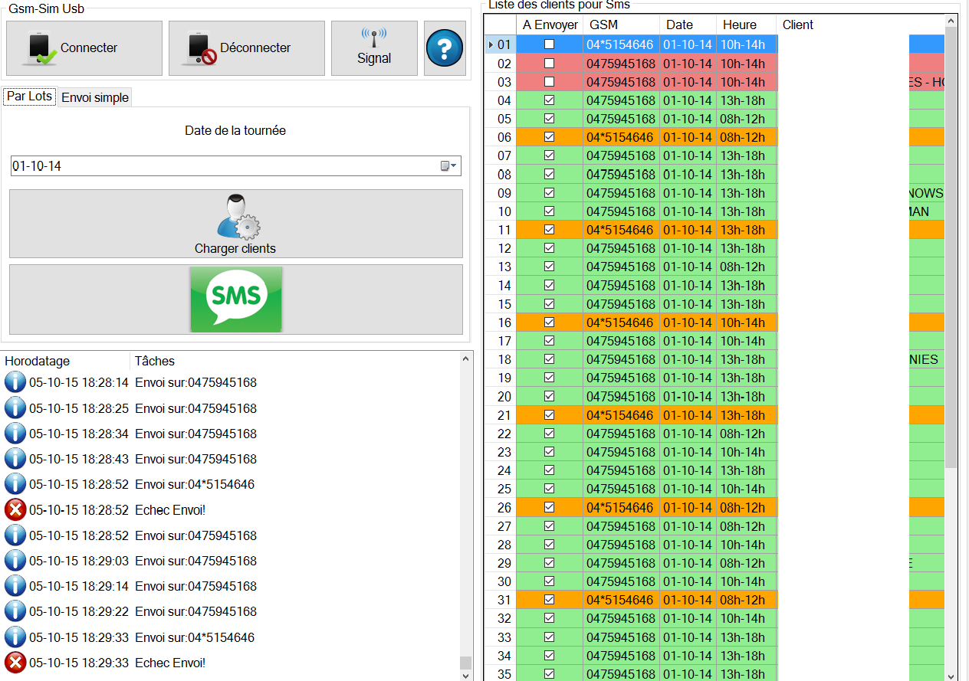The image size is (969, 681).
Task: Uncheck the A Envoyer box in row 06
Action: coord(549,137)
